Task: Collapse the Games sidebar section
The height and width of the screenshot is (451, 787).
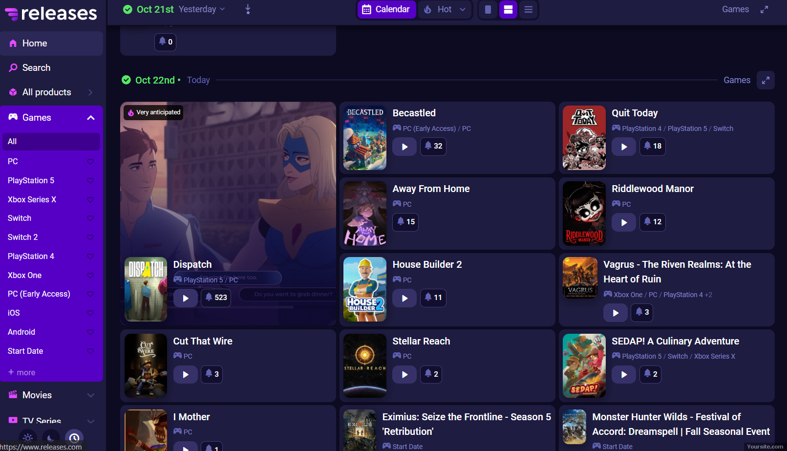Action: 91,118
